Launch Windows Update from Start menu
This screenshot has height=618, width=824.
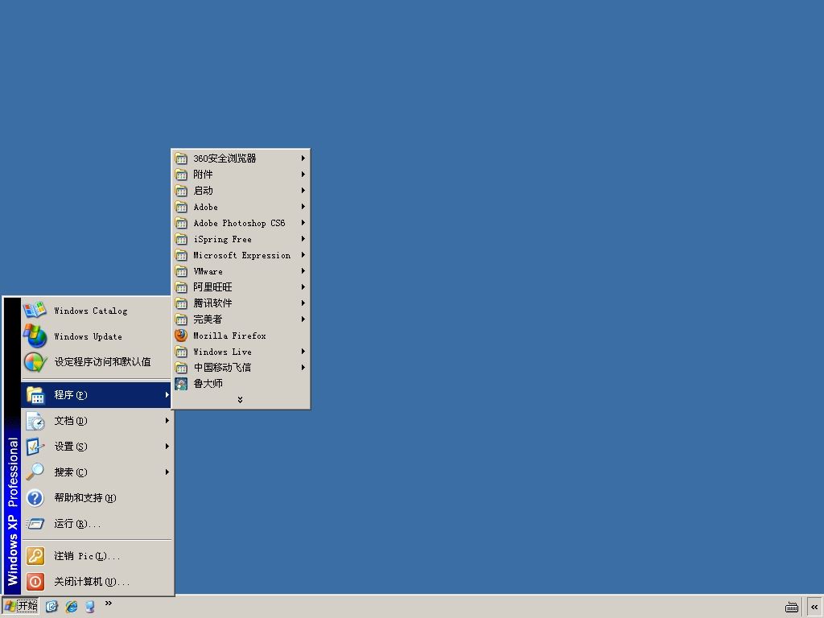(97, 336)
